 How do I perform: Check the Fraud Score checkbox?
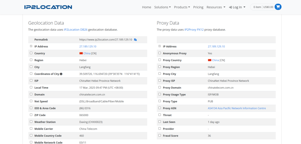pyautogui.click(x=160, y=135)
